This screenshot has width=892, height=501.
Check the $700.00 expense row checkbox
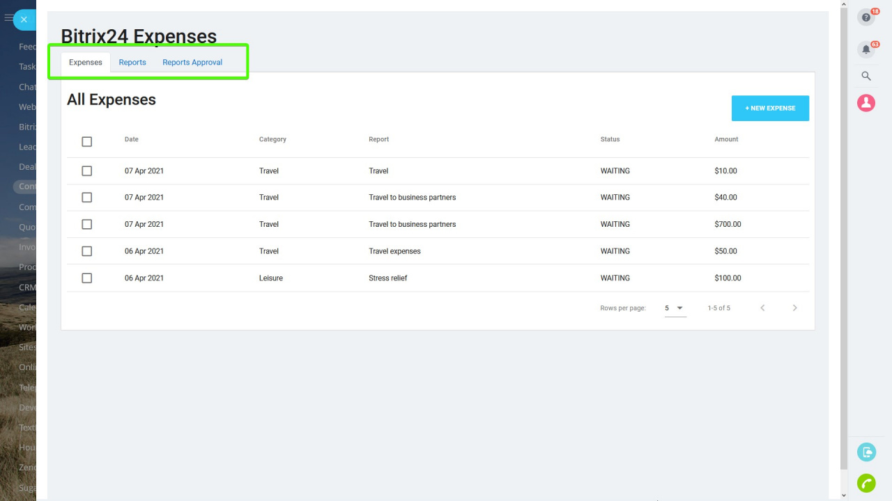(x=87, y=224)
